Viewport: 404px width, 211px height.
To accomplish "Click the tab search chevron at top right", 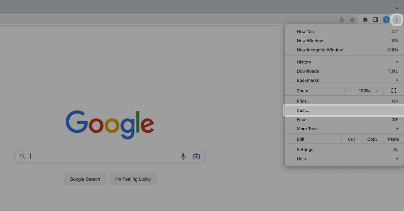I will click(x=397, y=8).
